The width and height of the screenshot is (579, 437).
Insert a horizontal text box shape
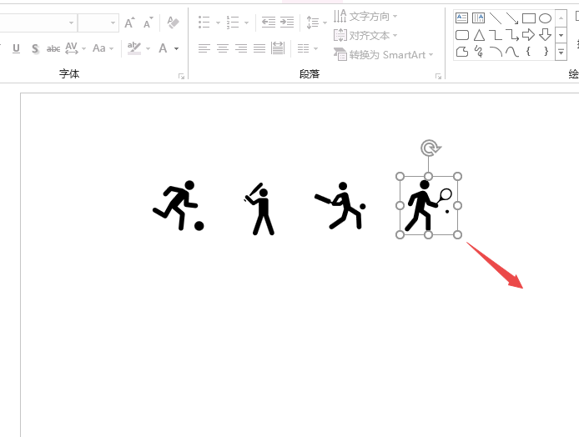pyautogui.click(x=461, y=18)
